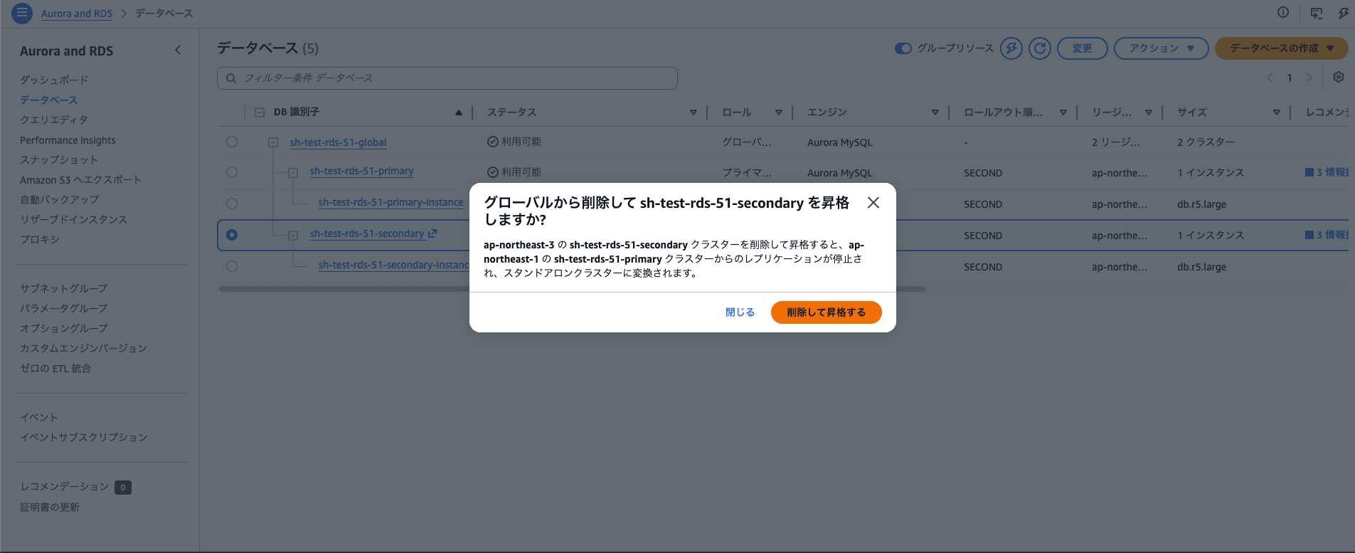This screenshot has width=1355, height=553.
Task: Open the sh-test-rds-51-primary-instance link
Action: coord(390,202)
